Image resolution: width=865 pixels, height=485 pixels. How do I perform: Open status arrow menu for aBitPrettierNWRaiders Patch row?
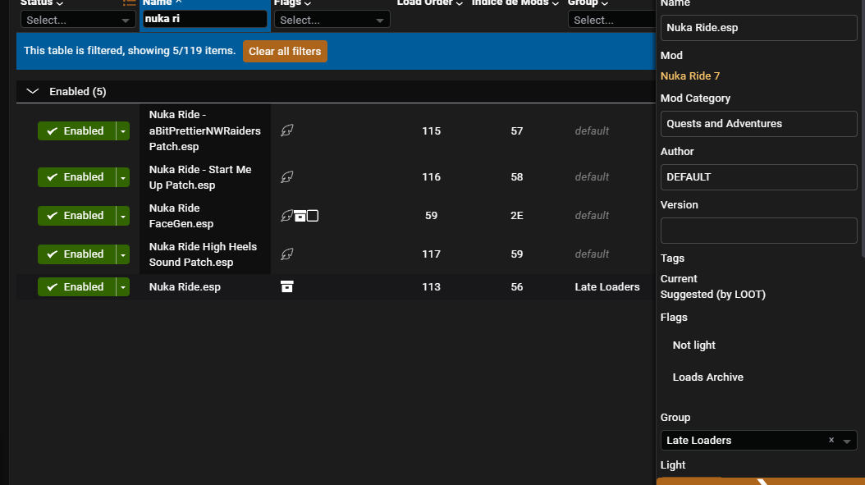(123, 130)
